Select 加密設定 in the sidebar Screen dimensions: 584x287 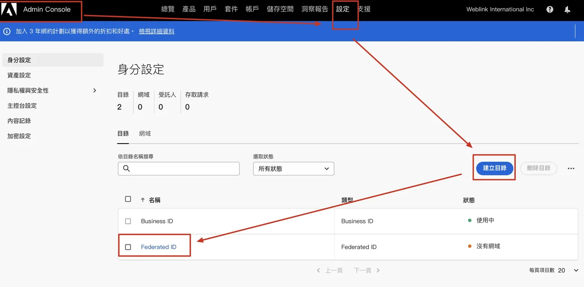coord(19,136)
